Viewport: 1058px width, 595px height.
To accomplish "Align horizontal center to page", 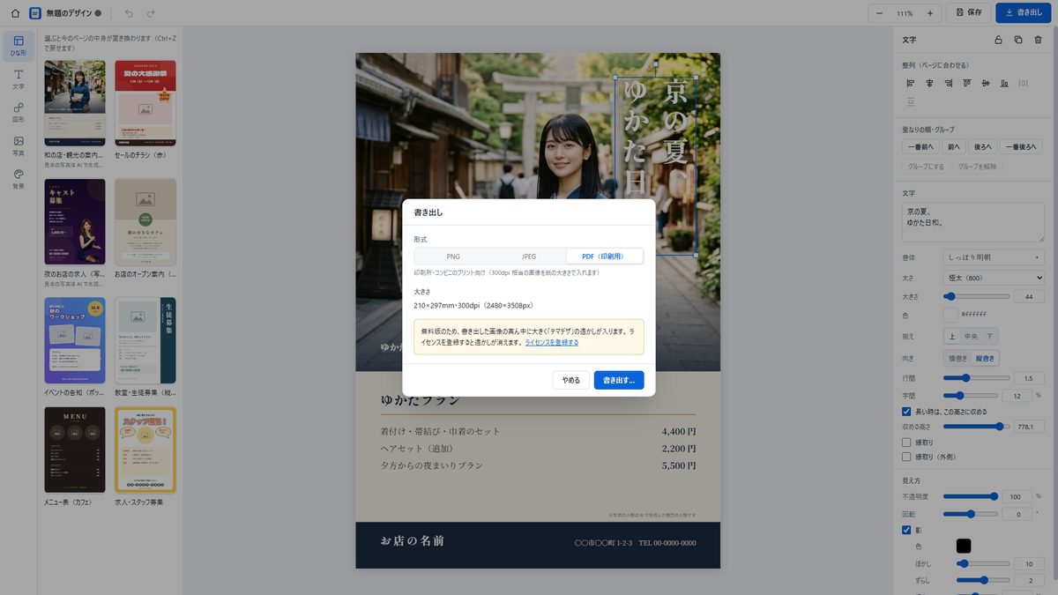I will pyautogui.click(x=929, y=84).
